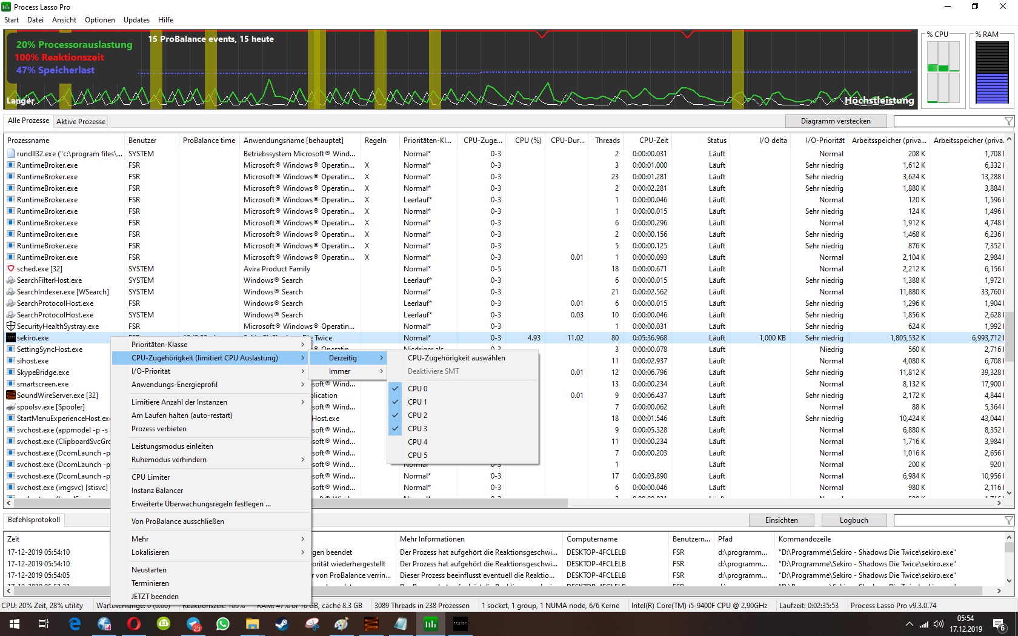This screenshot has height=636, width=1018.
Task: Switch to Process Lasso on the taskbar
Action: 430,624
